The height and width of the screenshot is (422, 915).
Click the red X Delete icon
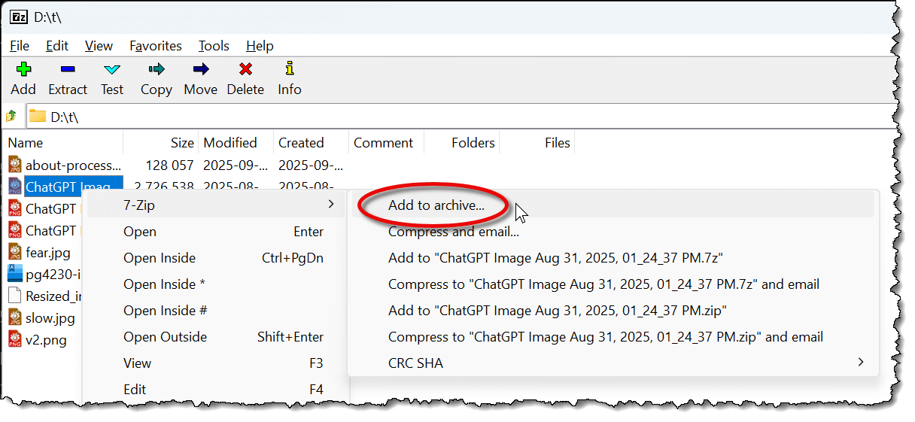(245, 70)
